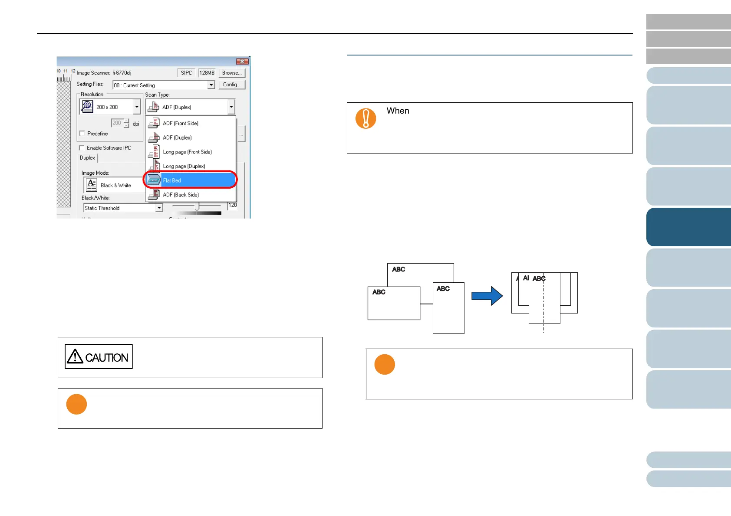Click the black/white threshold slider handle

coord(197,207)
